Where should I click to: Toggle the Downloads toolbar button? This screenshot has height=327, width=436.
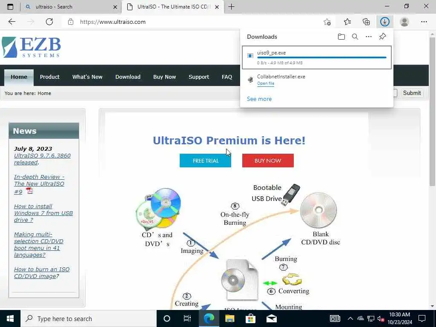click(x=385, y=22)
